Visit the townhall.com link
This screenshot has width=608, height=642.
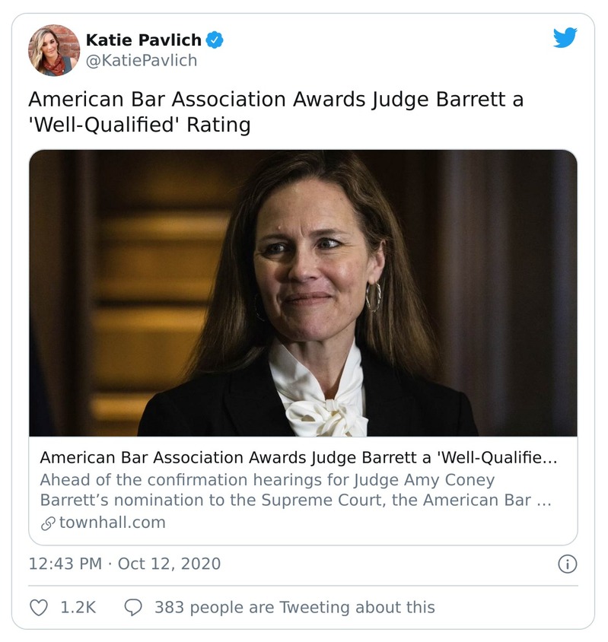[x=112, y=523]
